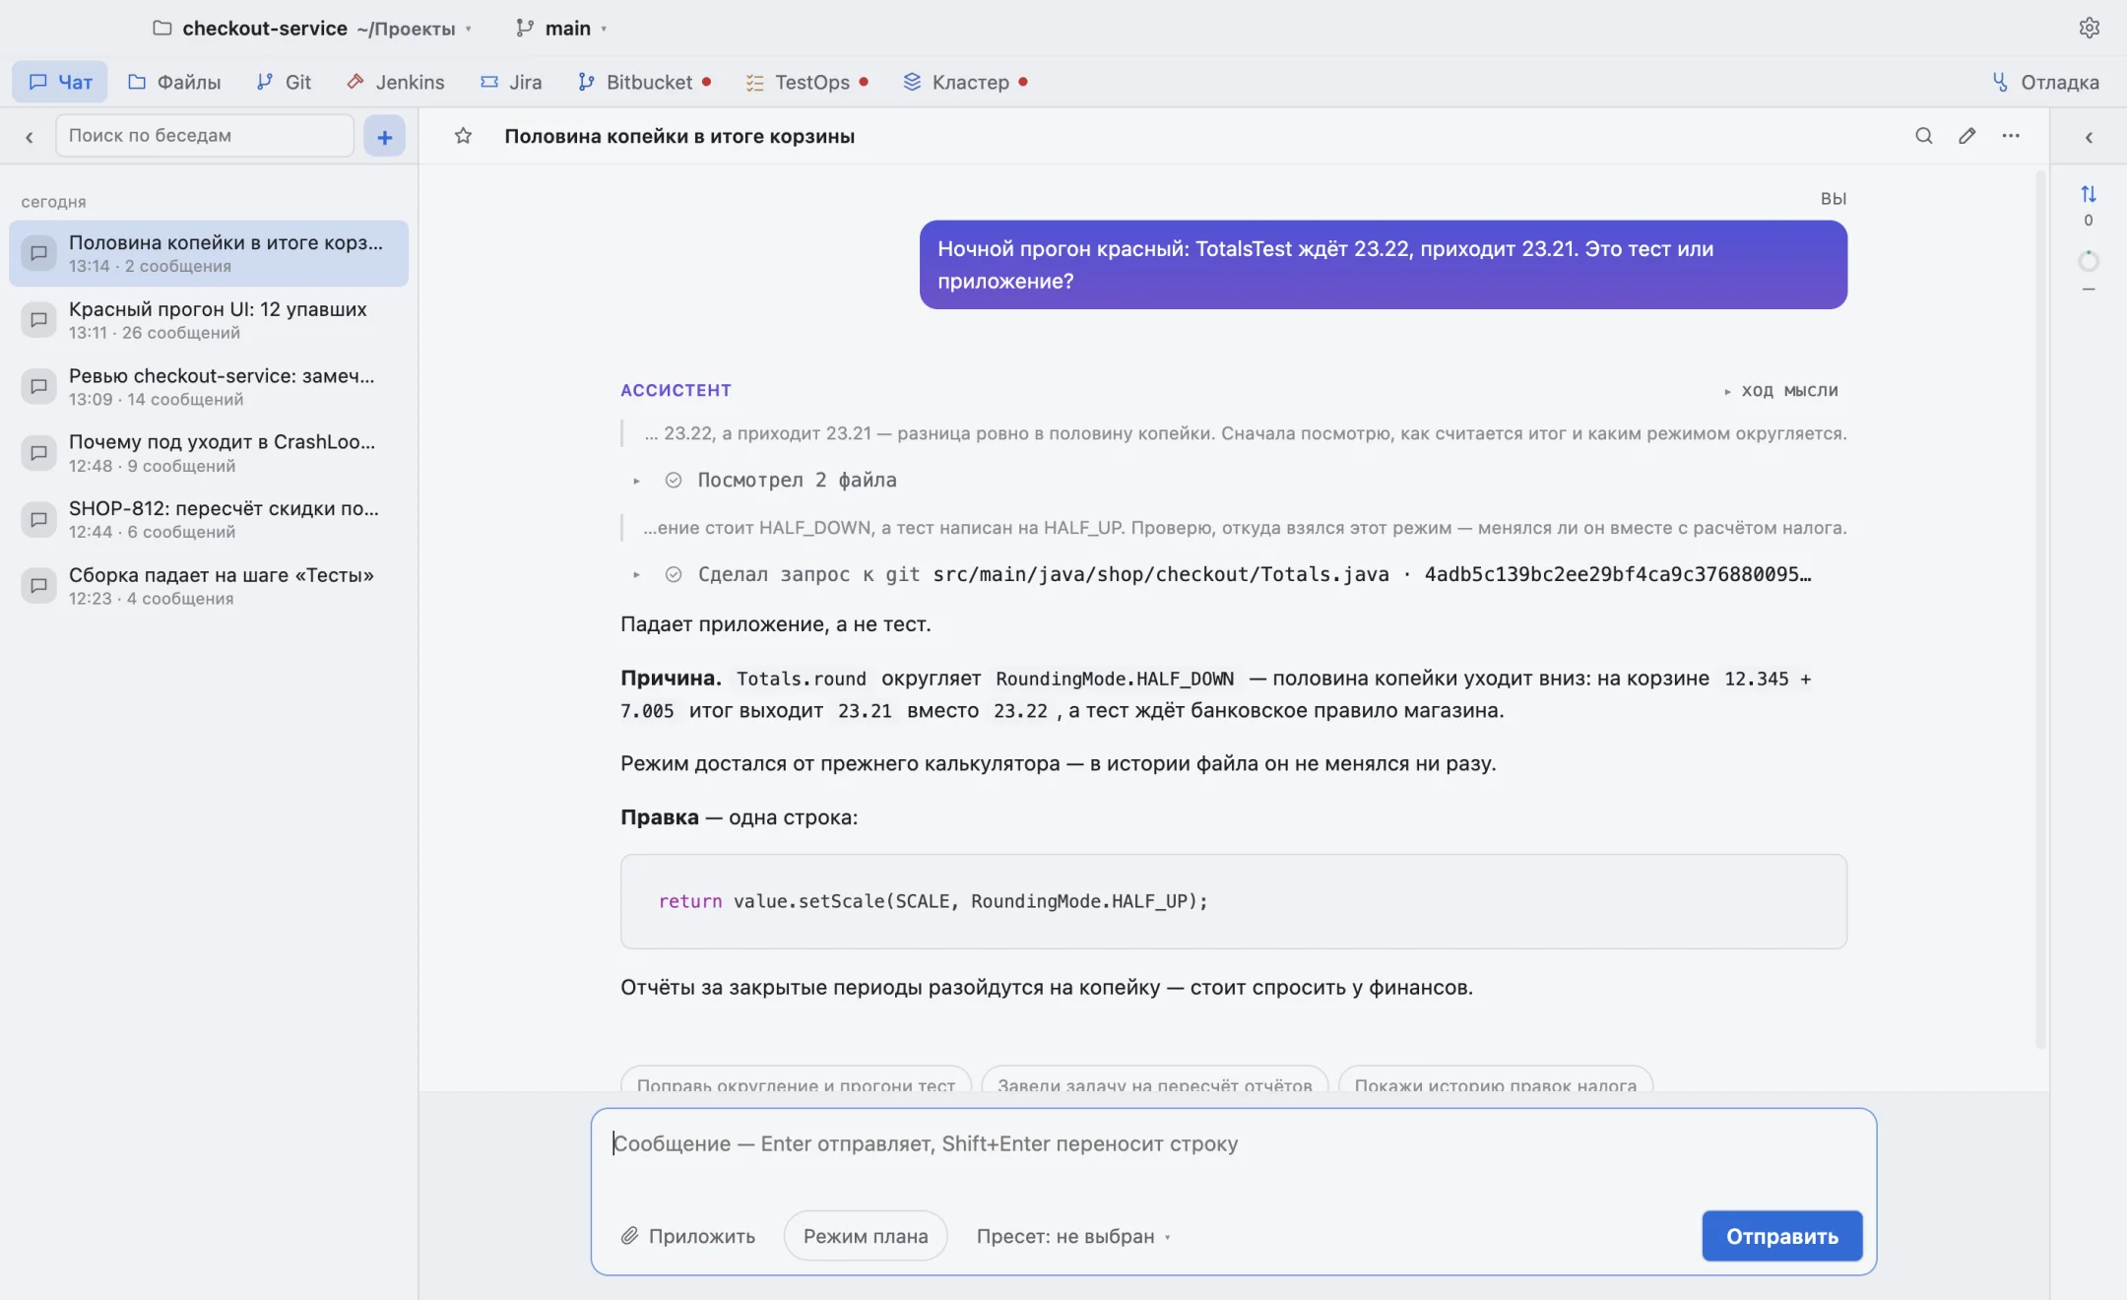2127x1300 pixels.
Task: Open conversation 'Ревью checkout-service: замеч...'
Action: [x=209, y=386]
